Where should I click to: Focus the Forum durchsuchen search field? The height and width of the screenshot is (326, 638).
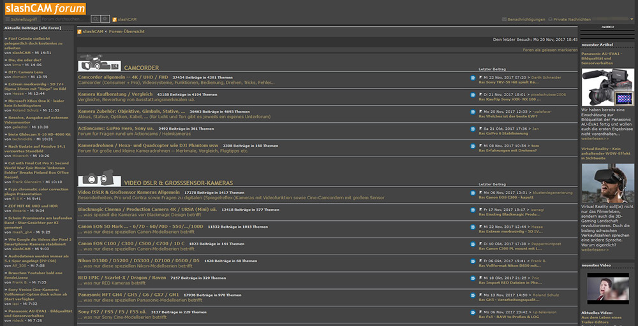(66, 19)
